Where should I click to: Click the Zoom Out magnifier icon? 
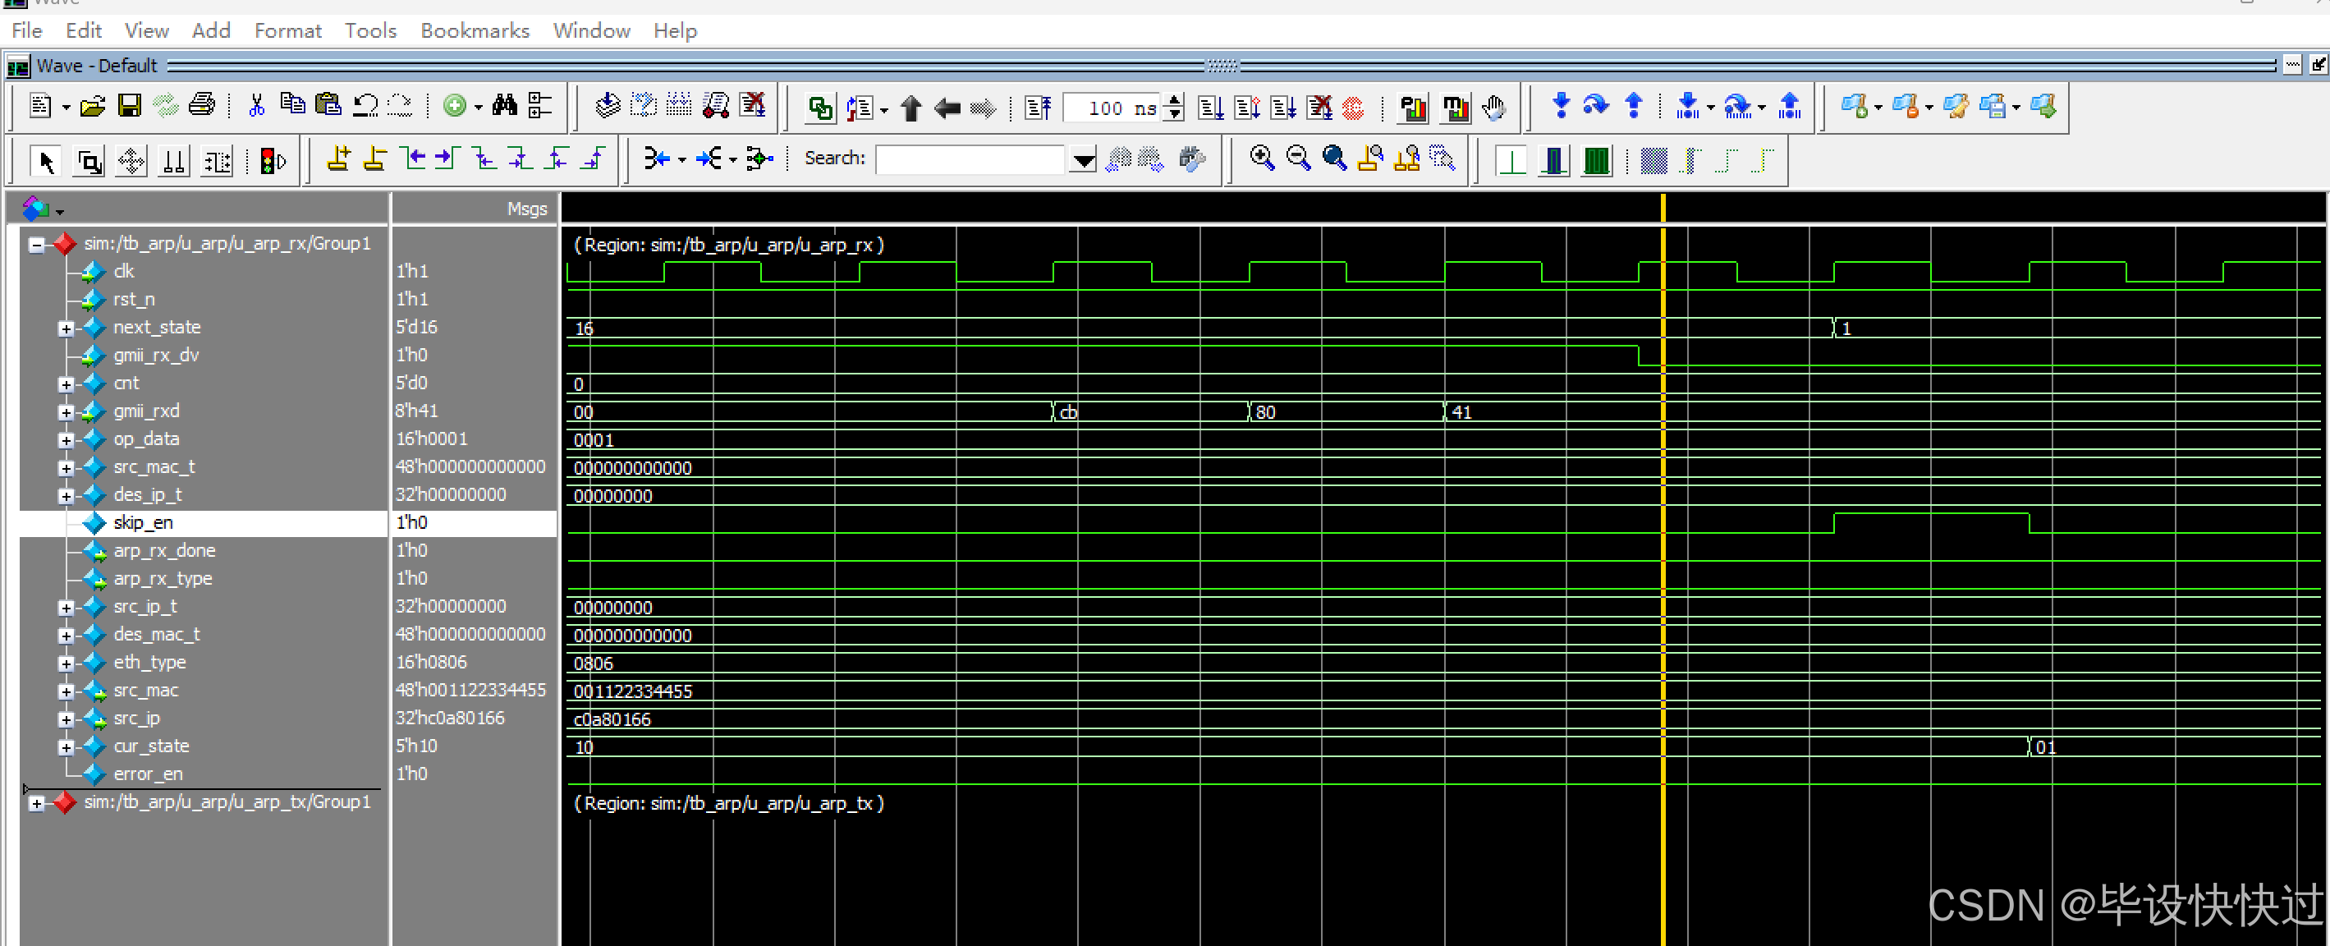(x=1298, y=159)
